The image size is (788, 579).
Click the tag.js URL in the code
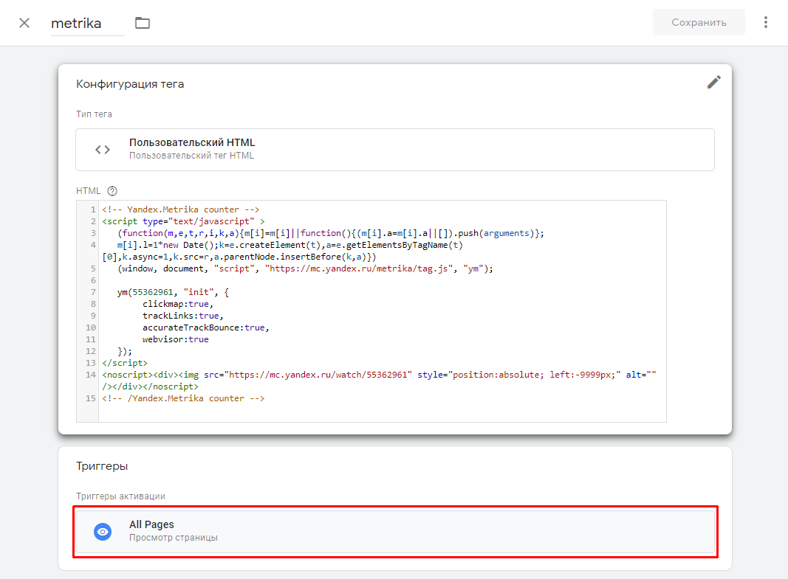361,268
